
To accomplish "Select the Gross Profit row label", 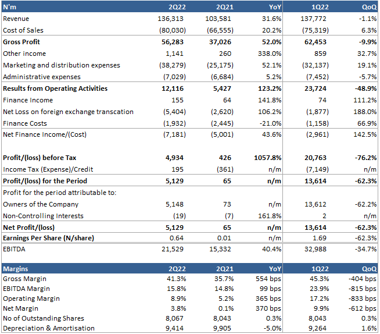I will click(22, 42).
